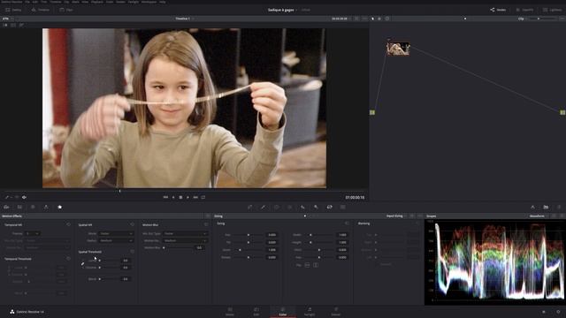Image resolution: width=566 pixels, height=318 pixels.
Task: Toggle Luma Chroma link in Spatial Threshold
Action: click(x=82, y=263)
